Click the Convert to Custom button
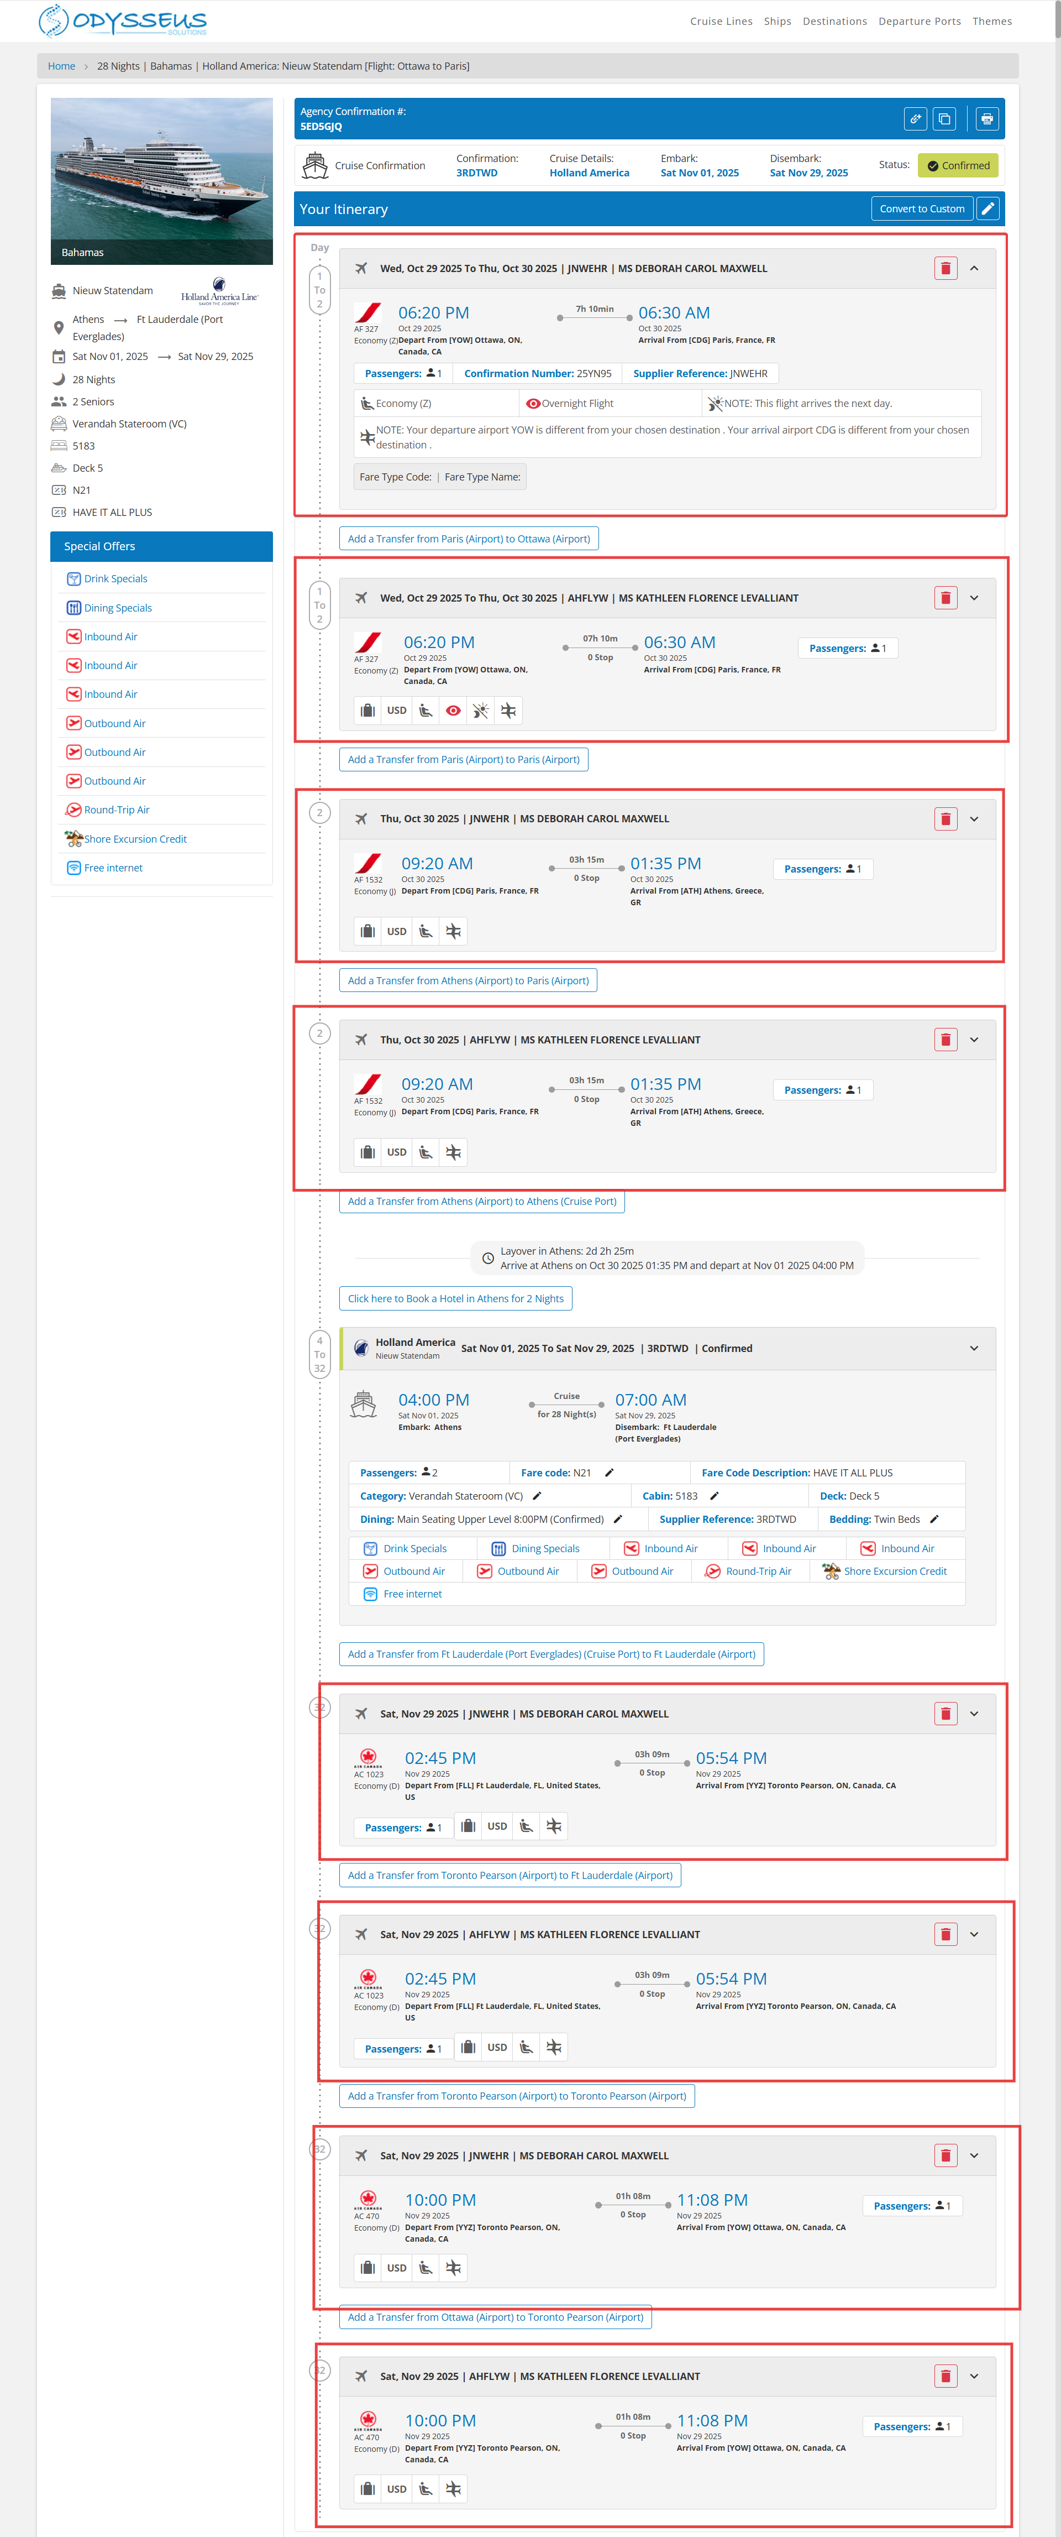This screenshot has width=1061, height=2537. coord(921,209)
